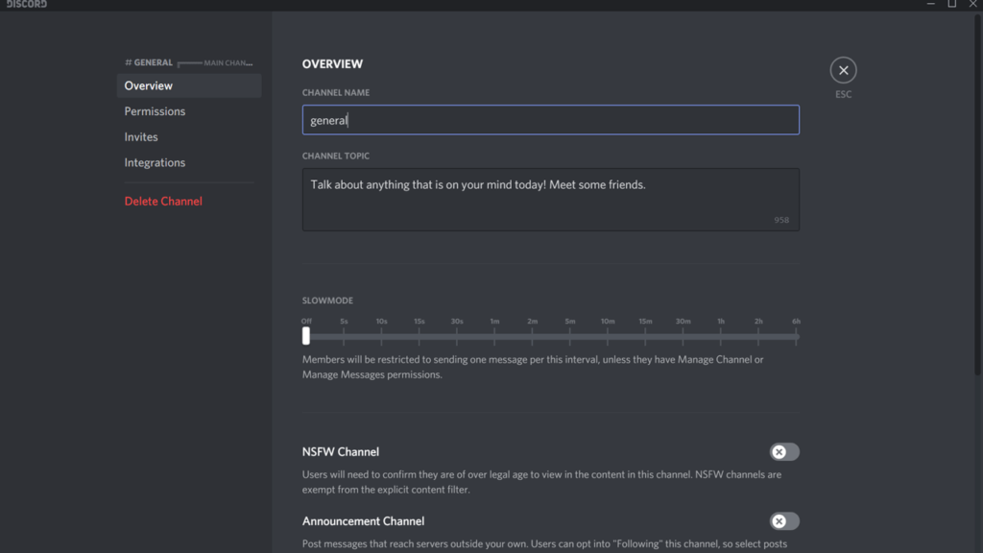
Task: Click the vertical scrollbar on the right edge
Action: coord(977,192)
